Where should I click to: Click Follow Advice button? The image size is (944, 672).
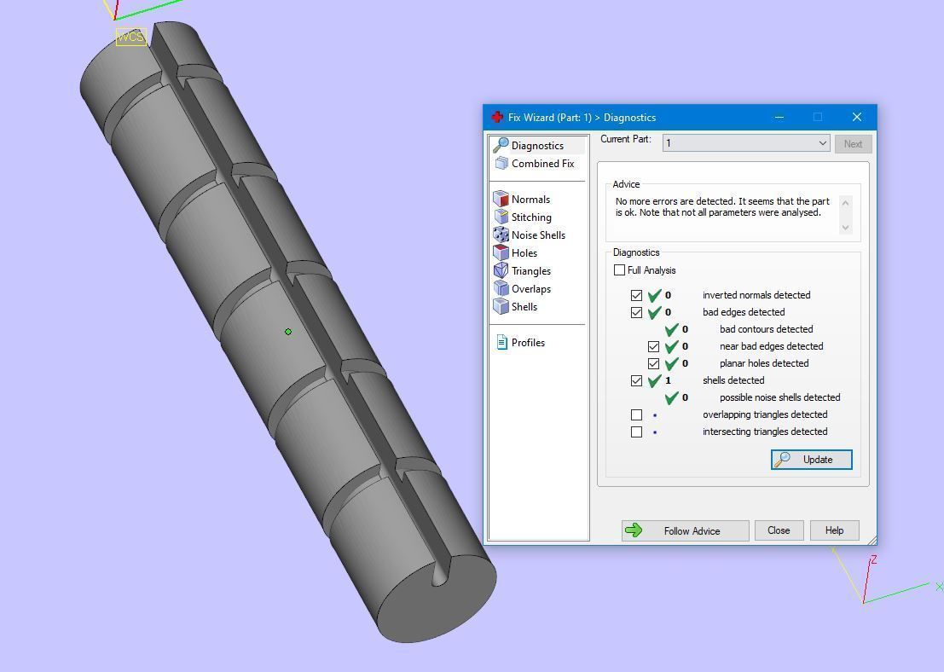click(685, 530)
